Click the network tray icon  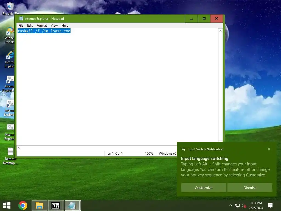tap(237, 206)
